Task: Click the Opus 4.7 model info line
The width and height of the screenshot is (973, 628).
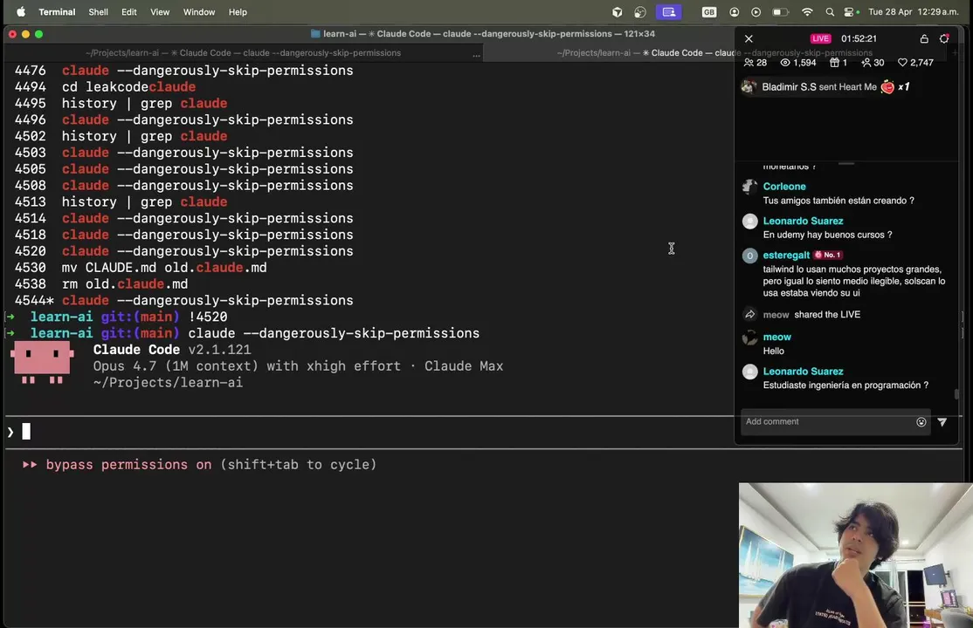Action: coord(298,366)
